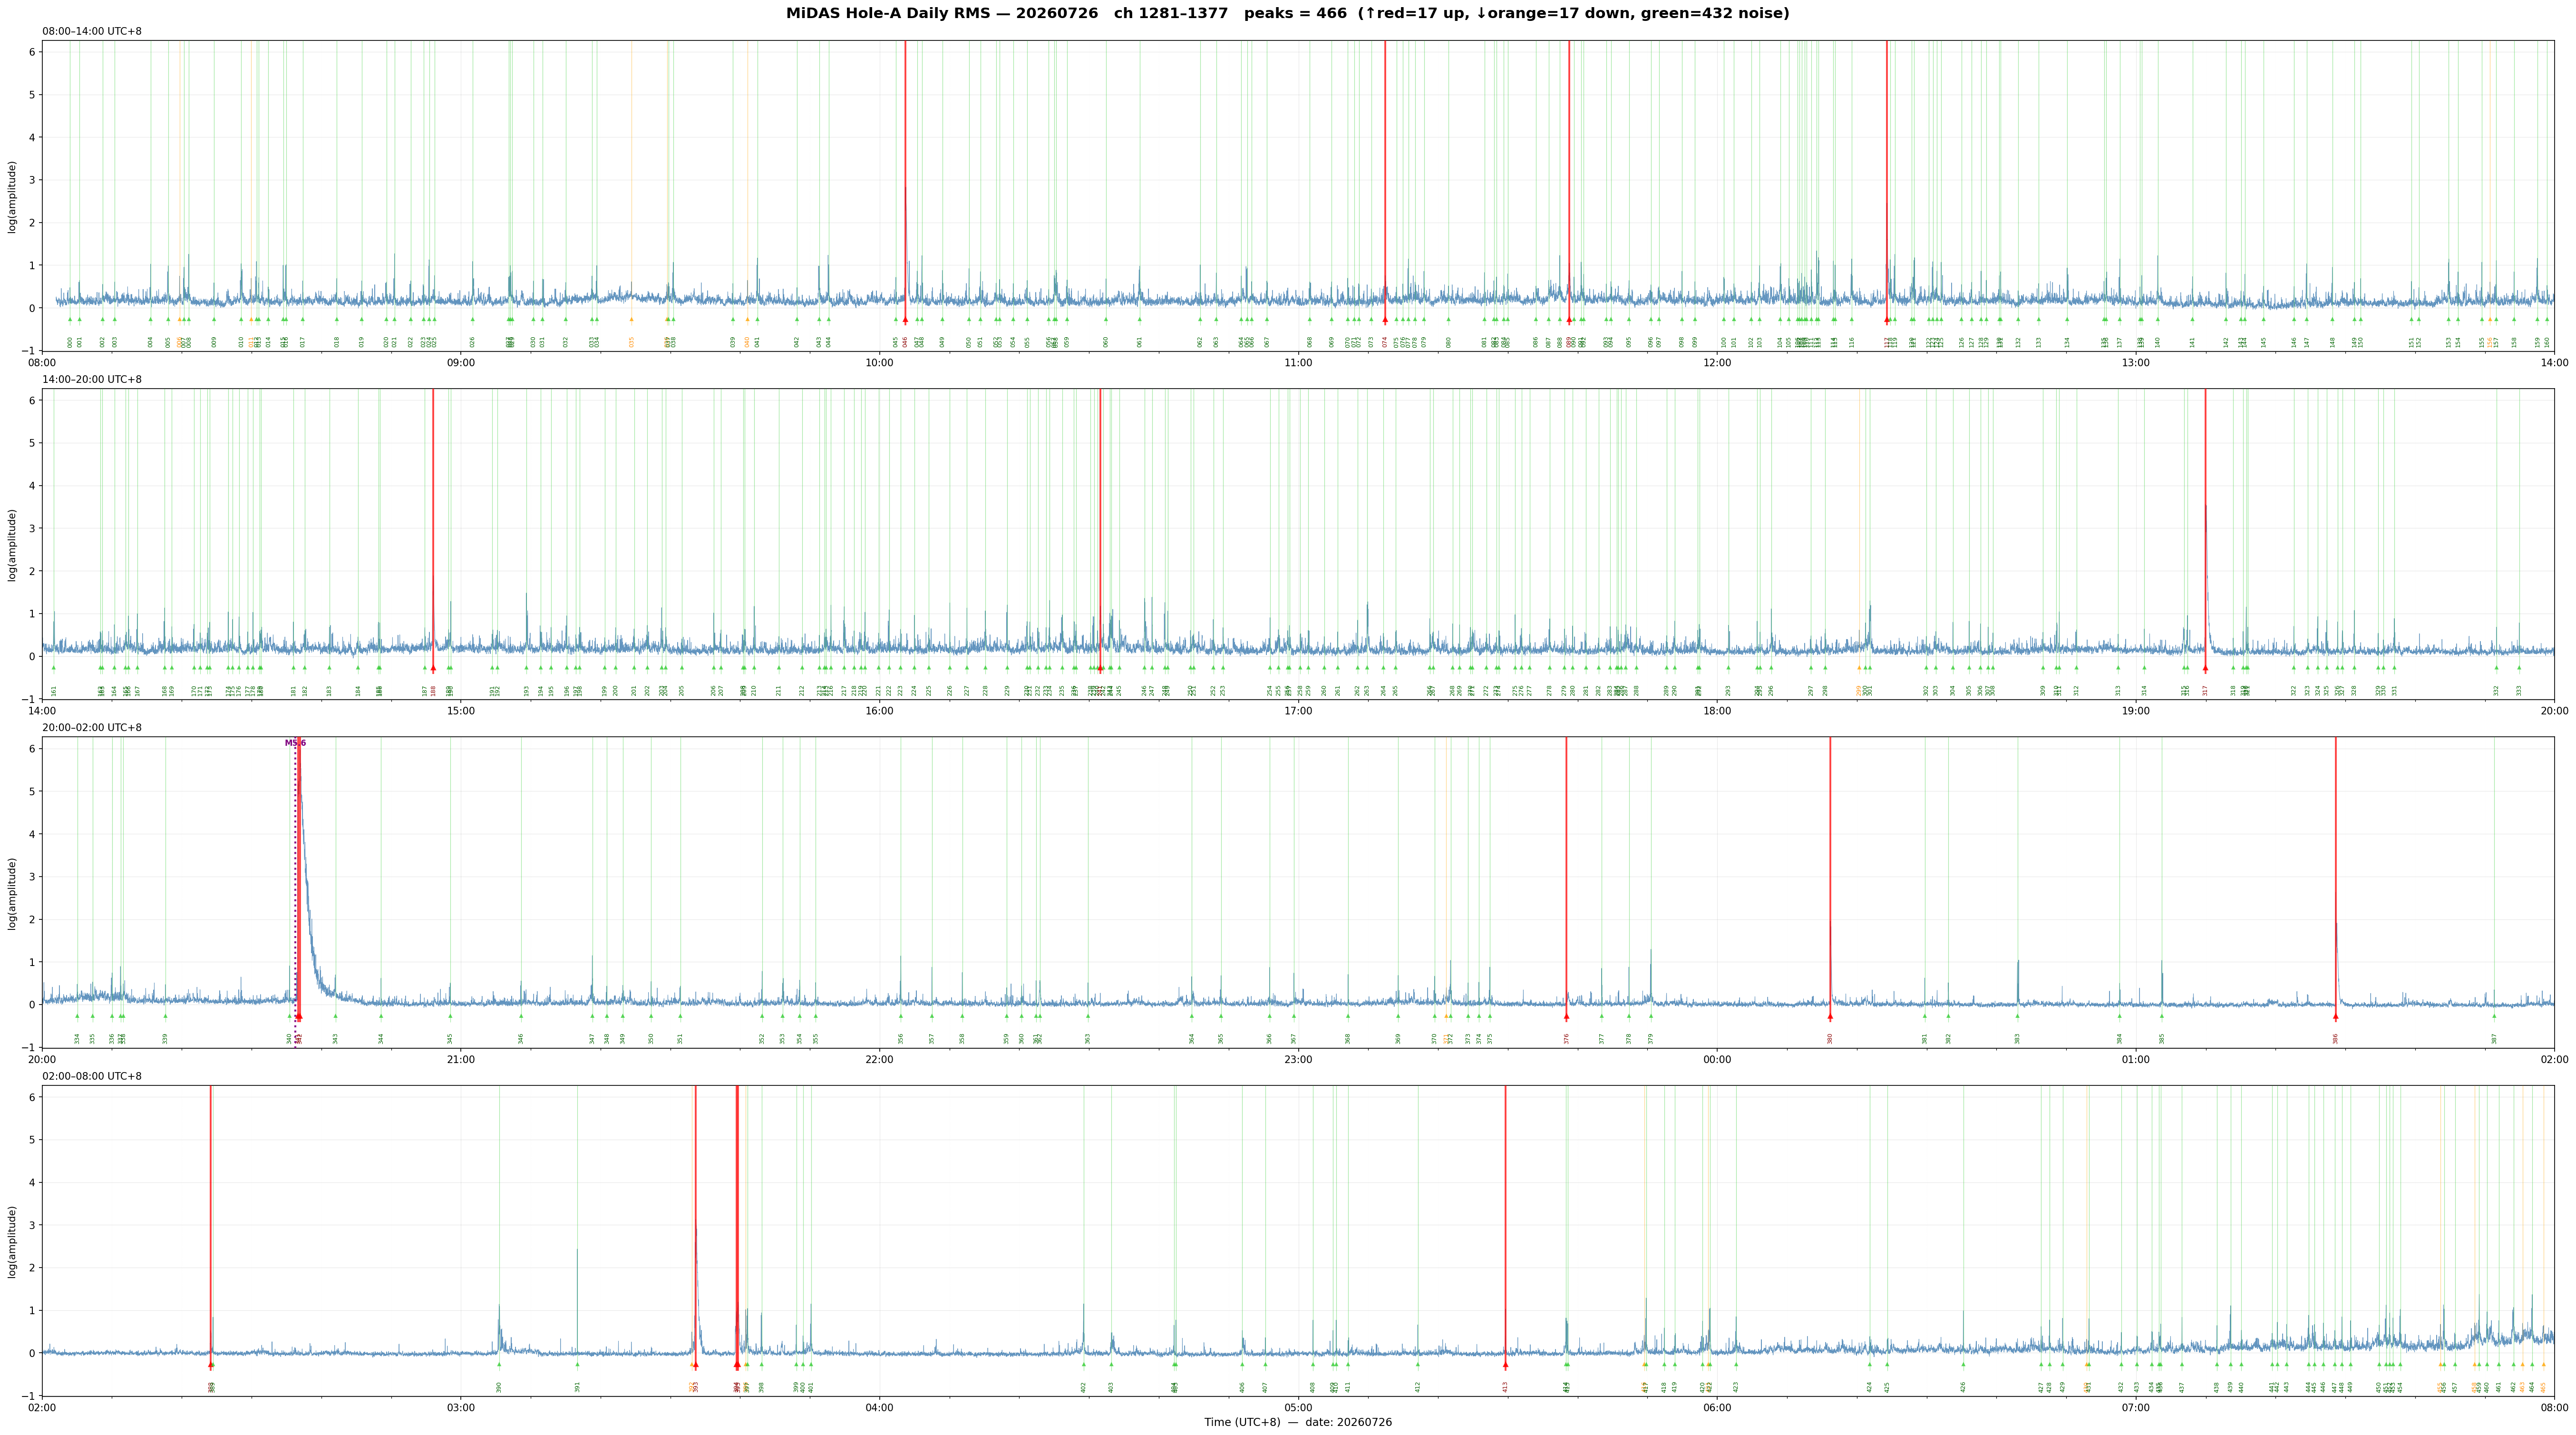Click the green peak number 363
Viewport: 2576px width, 1435px height.
tap(1088, 1039)
